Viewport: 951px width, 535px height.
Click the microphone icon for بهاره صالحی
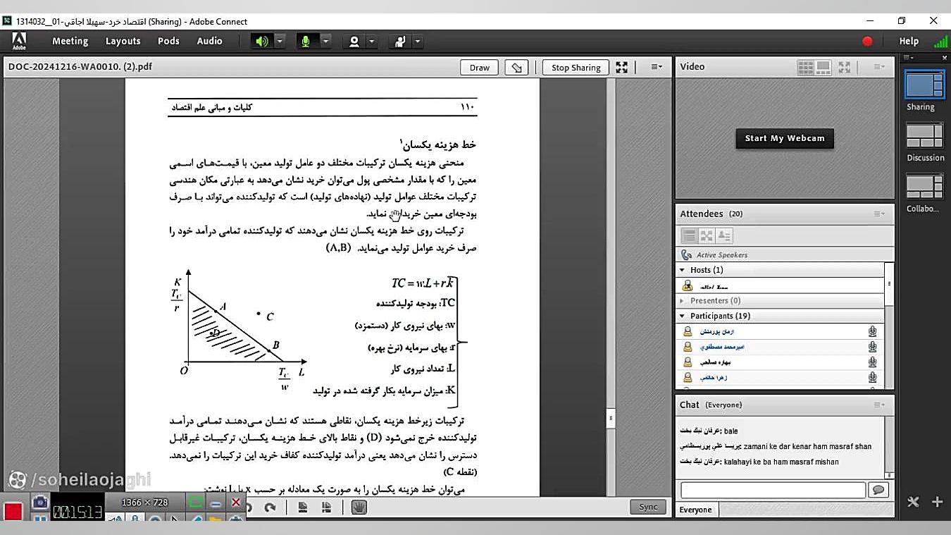pyautogui.click(x=872, y=362)
